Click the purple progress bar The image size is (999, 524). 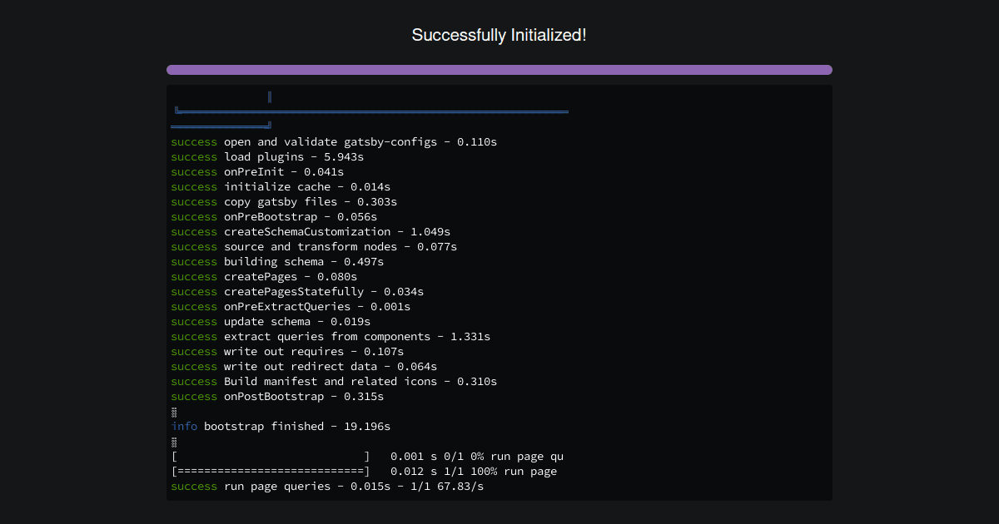coord(499,70)
